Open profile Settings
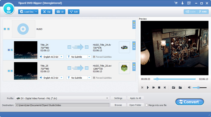This screenshot has height=117, width=211. coord(118,98)
